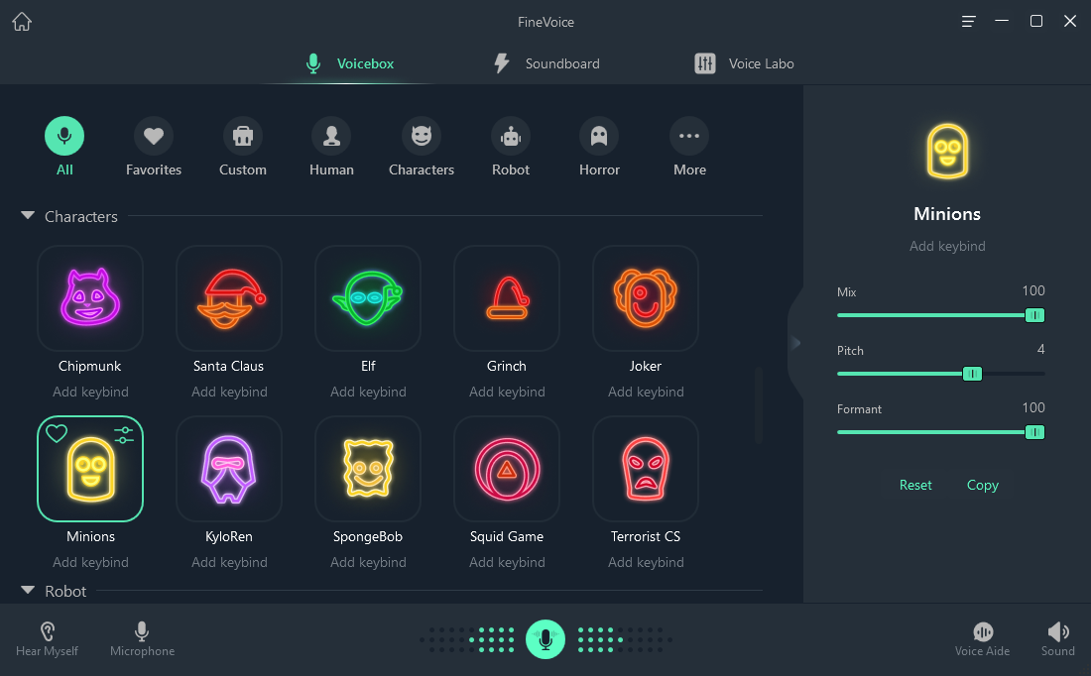Toggle Hear Myself monitoring
The width and height of the screenshot is (1091, 676).
coord(47,639)
